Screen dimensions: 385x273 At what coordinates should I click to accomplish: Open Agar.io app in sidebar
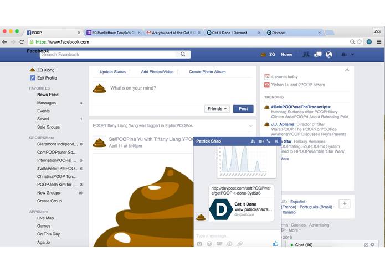pos(43,242)
